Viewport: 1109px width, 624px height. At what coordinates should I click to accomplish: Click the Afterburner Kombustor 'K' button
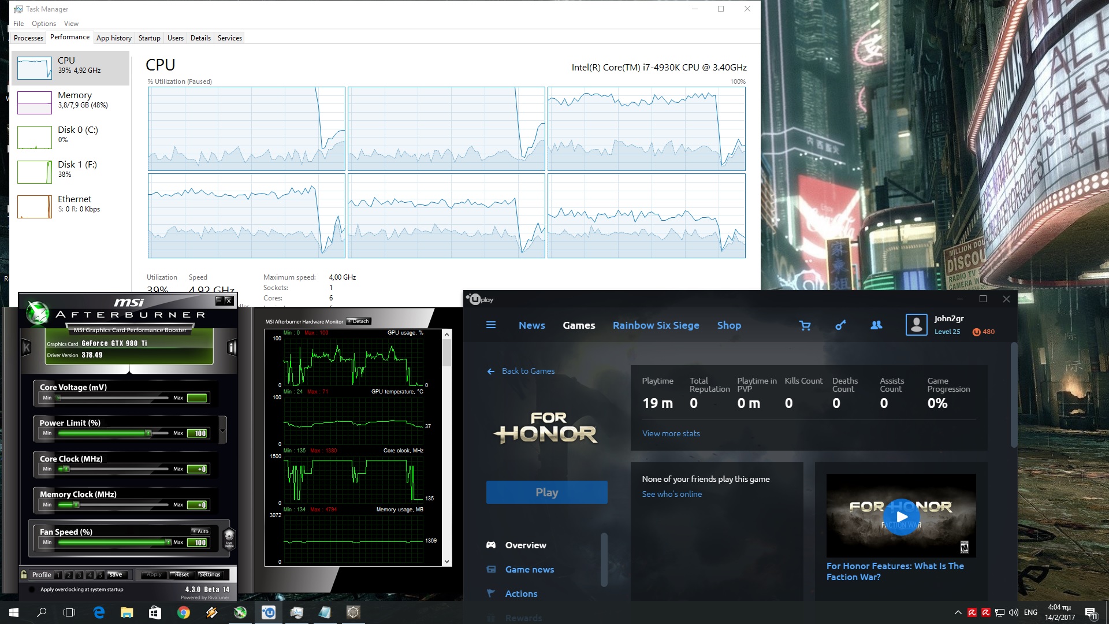click(x=26, y=347)
